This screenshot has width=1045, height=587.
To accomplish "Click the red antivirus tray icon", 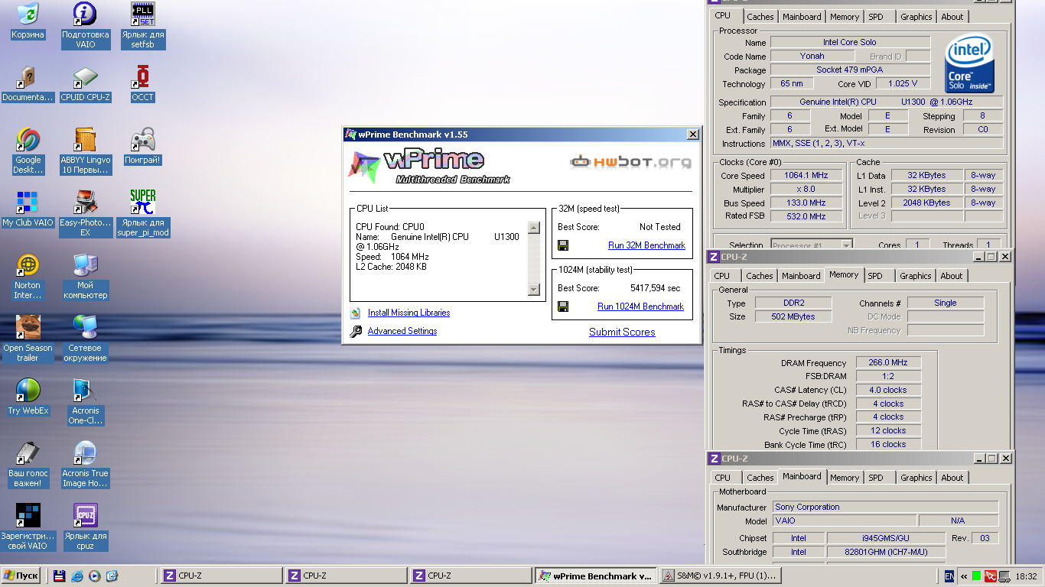I will 990,576.
